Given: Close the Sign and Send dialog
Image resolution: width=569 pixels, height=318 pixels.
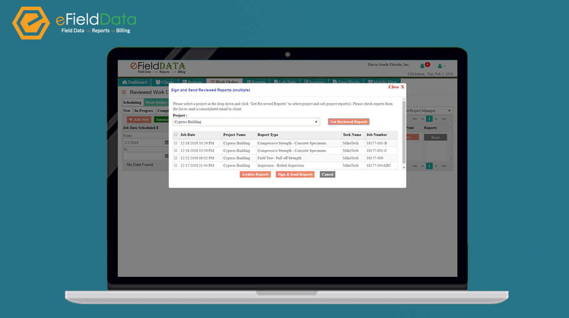Looking at the screenshot, I should coord(397,87).
